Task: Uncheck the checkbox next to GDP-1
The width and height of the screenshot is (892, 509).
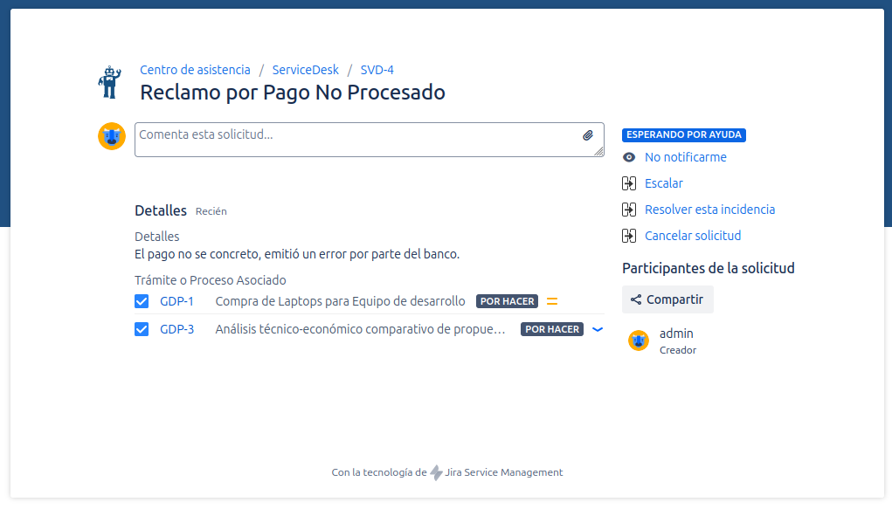Action: [x=142, y=301]
